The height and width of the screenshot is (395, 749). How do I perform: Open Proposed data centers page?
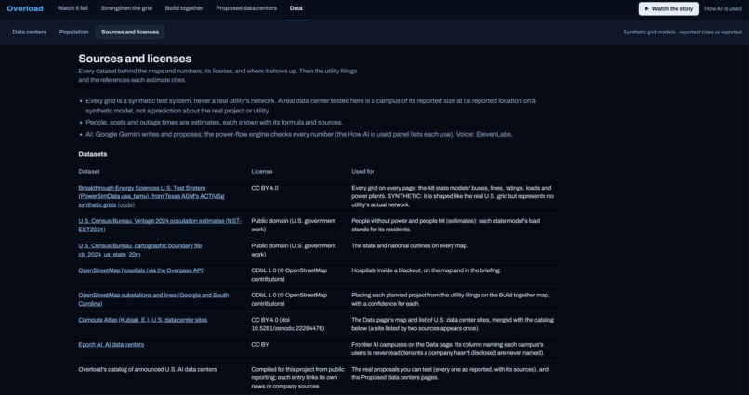point(246,8)
